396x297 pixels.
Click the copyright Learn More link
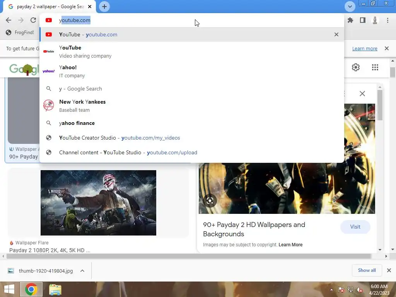click(290, 245)
